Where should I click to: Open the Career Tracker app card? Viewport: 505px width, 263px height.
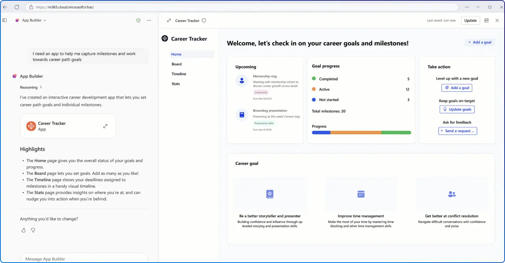[67, 126]
